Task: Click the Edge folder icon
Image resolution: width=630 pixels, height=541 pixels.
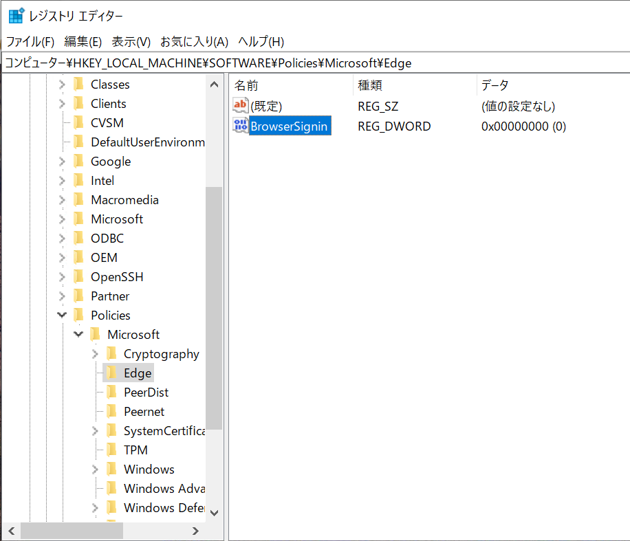Action: click(x=111, y=373)
